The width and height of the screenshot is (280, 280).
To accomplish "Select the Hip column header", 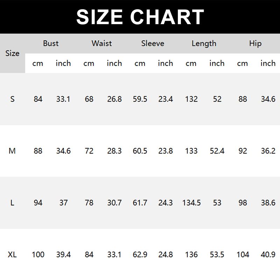I will tap(255, 43).
